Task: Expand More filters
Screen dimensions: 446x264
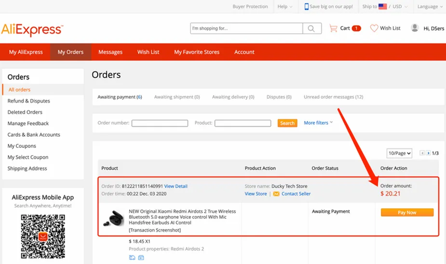Action: point(318,123)
